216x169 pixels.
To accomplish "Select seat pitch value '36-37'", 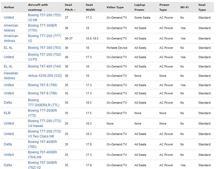I will [x=69, y=38].
